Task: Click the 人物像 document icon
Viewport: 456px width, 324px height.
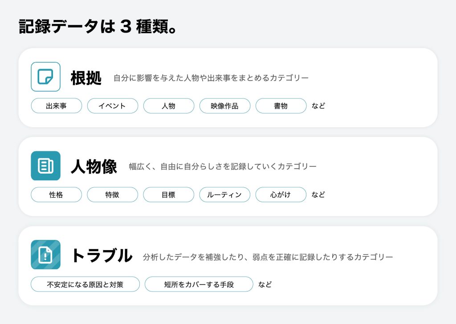Action: coord(45,166)
